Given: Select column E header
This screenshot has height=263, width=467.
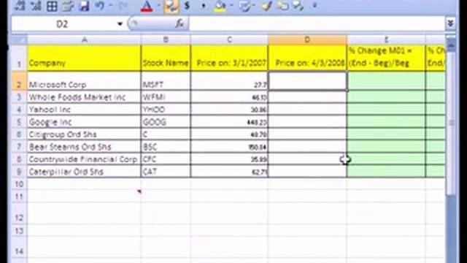Looking at the screenshot, I should pos(386,39).
